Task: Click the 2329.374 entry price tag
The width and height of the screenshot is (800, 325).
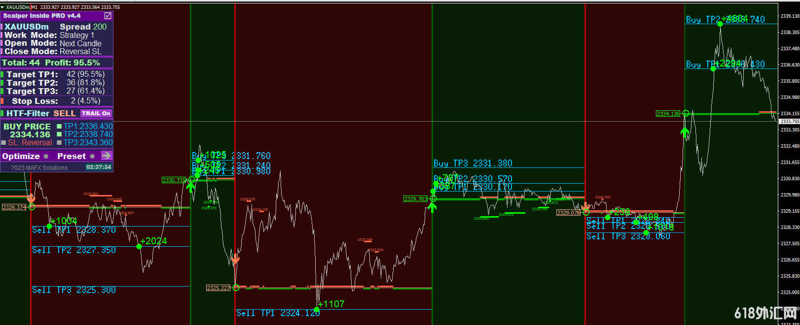Action: [14, 207]
